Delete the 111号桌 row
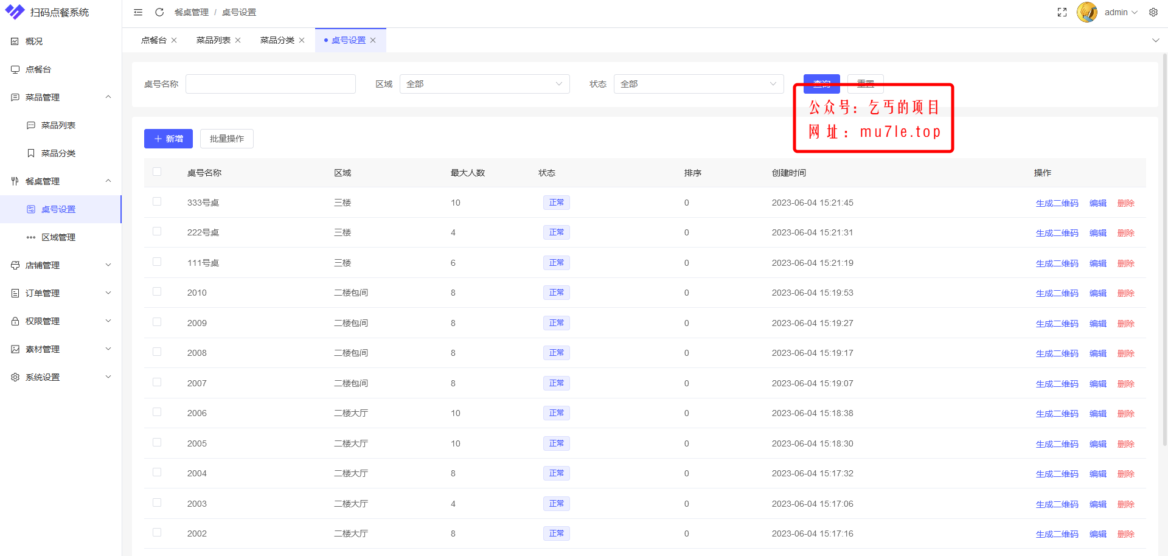Image resolution: width=1168 pixels, height=556 pixels. [x=1126, y=263]
